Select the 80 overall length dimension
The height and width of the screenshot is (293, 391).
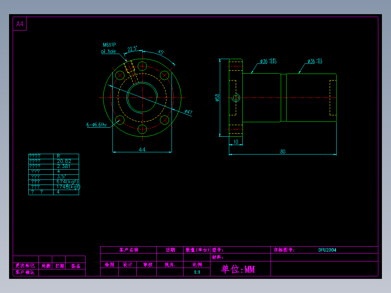[x=283, y=151]
